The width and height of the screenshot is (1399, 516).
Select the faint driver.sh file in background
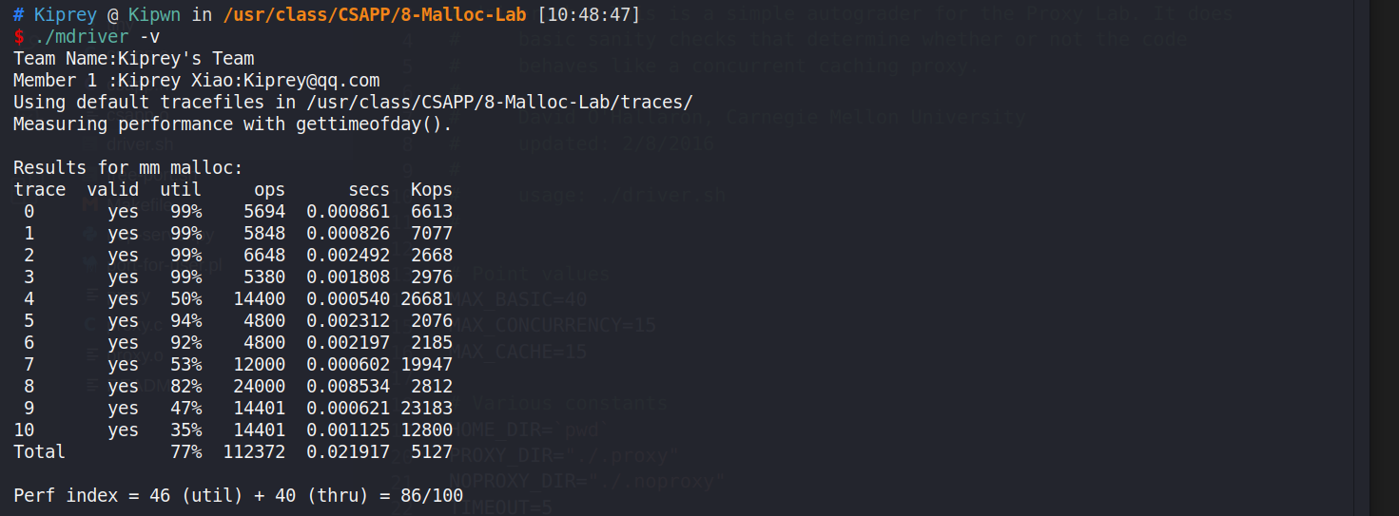tap(139, 145)
